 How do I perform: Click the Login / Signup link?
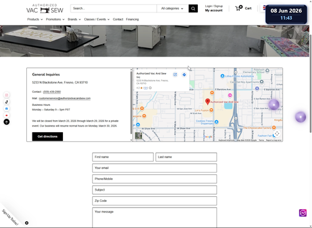tap(214, 6)
